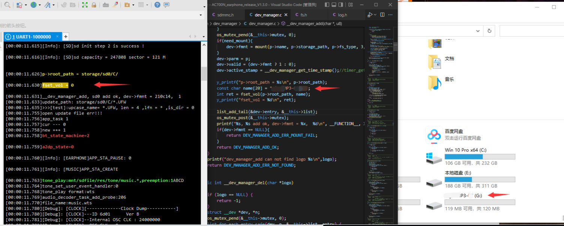The image size is (564, 226).
Task: Click the terminal vertical scrollbar thumb
Action: point(204,74)
